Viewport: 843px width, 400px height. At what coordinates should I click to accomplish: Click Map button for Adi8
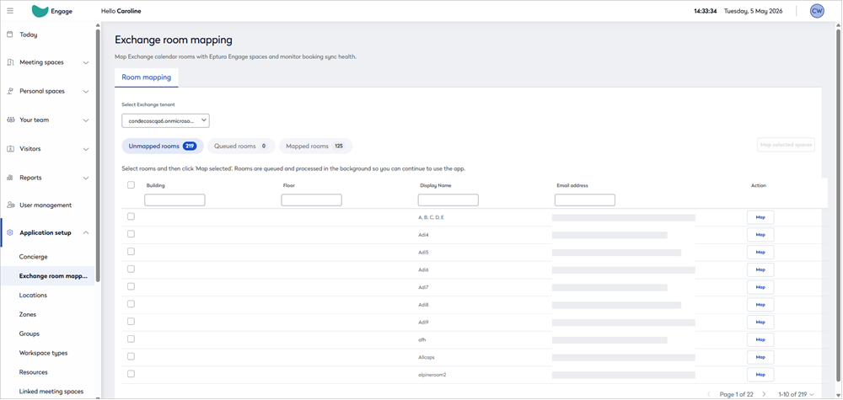(x=760, y=305)
